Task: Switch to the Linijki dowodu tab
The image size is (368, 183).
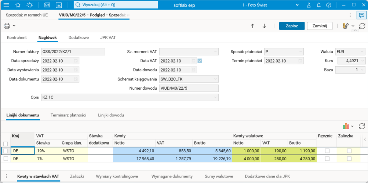Action: [x=111, y=115]
